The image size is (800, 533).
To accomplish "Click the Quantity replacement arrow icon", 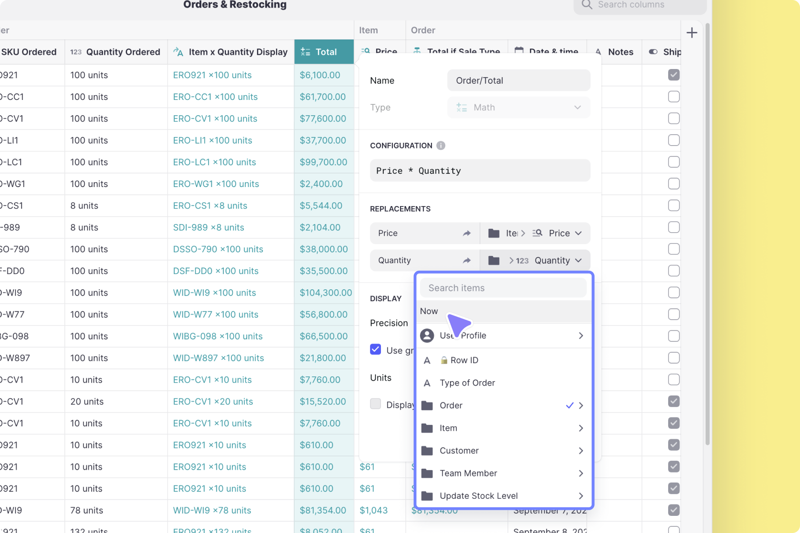I will [466, 260].
